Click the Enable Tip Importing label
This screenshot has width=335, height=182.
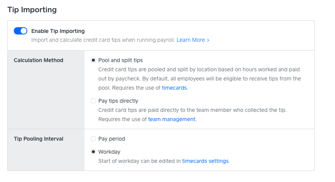click(58, 31)
